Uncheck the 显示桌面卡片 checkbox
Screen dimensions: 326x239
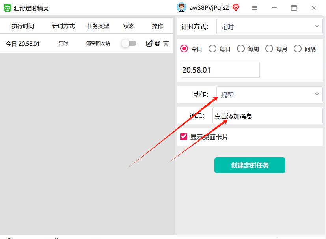pos(184,136)
